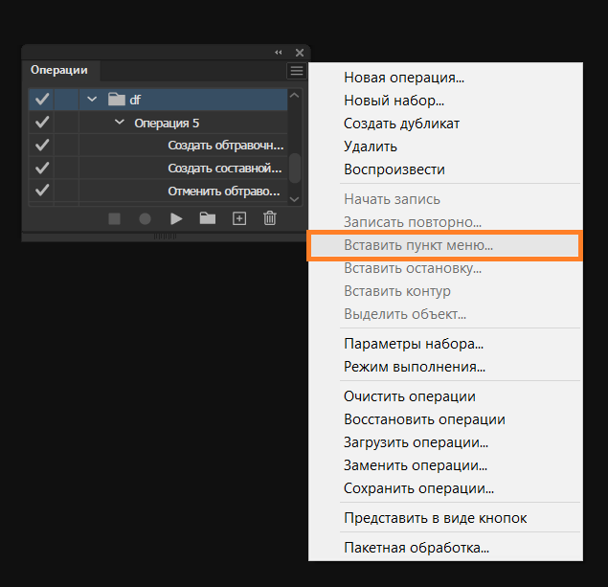Choose Новый набор… from the menu
This screenshot has height=587, width=608.
pos(445,101)
